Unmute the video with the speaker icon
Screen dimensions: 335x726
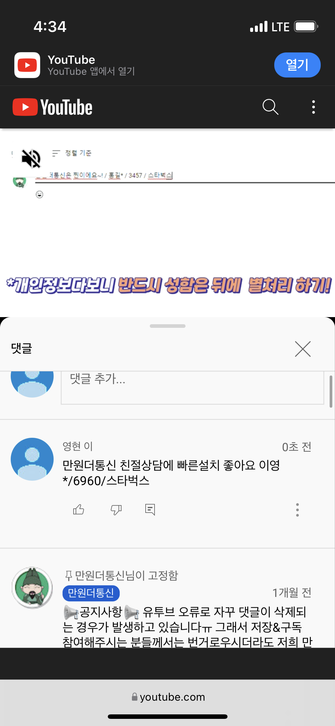point(31,159)
